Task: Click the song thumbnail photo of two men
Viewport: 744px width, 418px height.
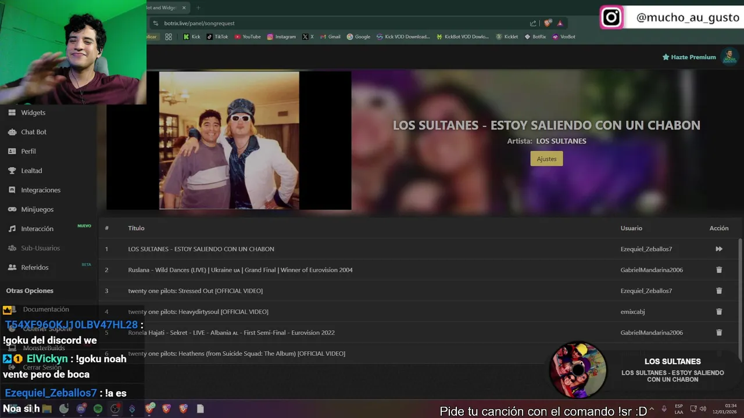Action: [x=229, y=140]
